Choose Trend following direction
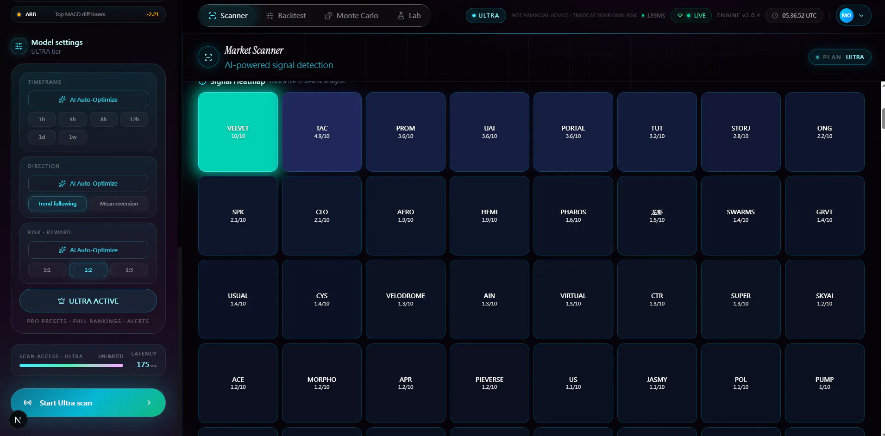Screen dimensions: 885x436 click(x=57, y=204)
